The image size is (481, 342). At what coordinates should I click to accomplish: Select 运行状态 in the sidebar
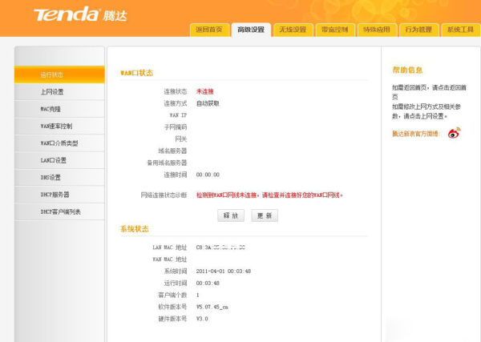(59, 75)
